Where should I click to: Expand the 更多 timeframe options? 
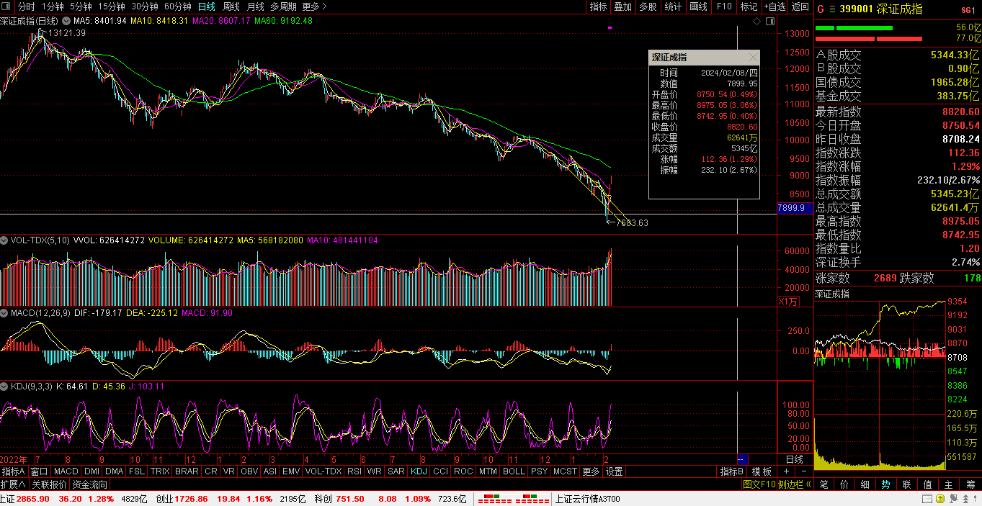314,6
